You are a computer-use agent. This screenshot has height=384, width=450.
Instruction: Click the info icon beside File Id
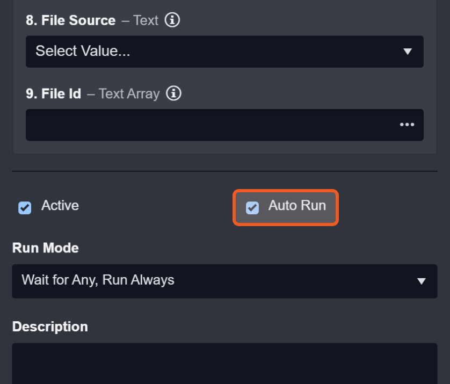[173, 93]
